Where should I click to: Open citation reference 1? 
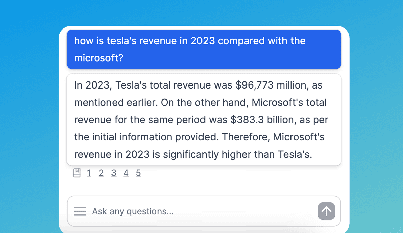[x=89, y=173]
